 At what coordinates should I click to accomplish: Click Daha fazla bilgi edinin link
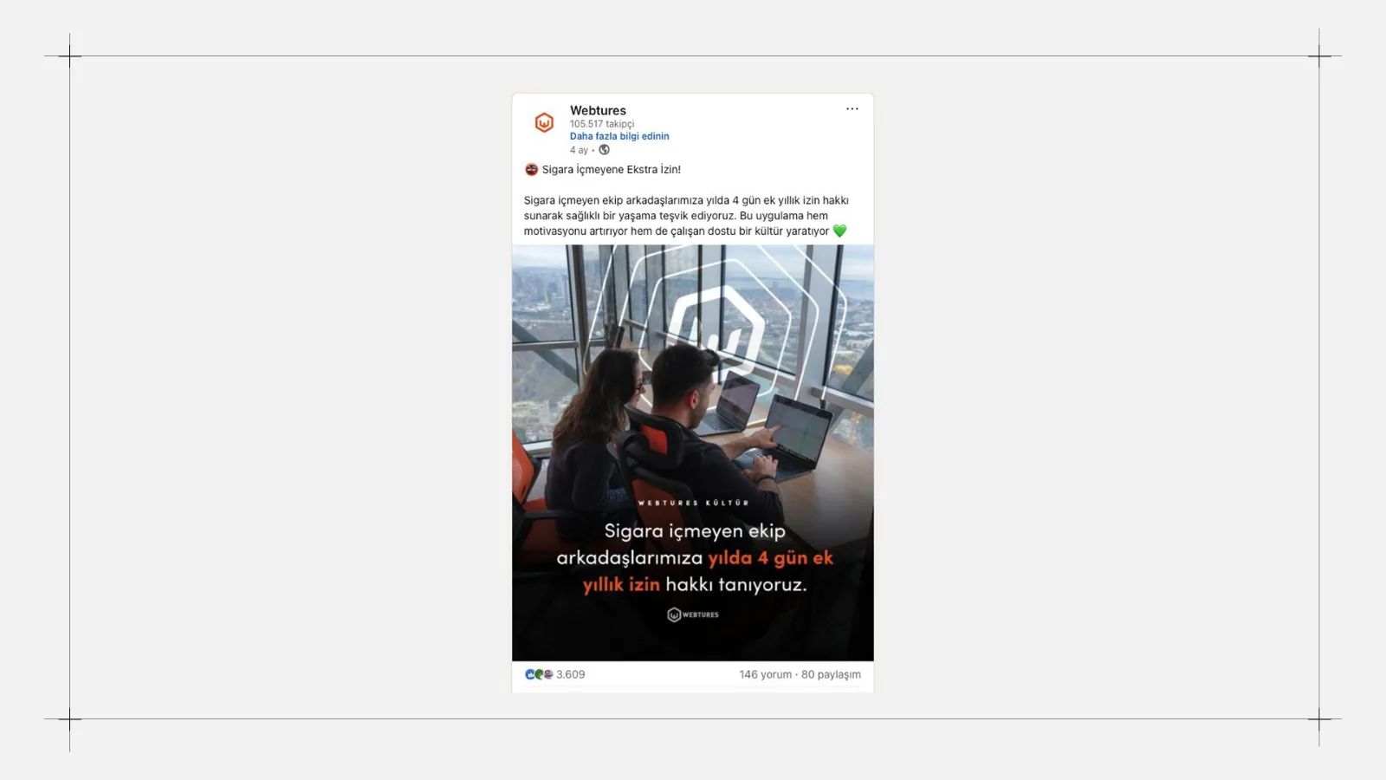coord(619,136)
